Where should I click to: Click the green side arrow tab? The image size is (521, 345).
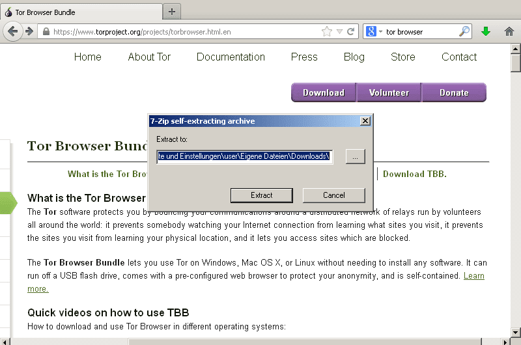point(8,202)
